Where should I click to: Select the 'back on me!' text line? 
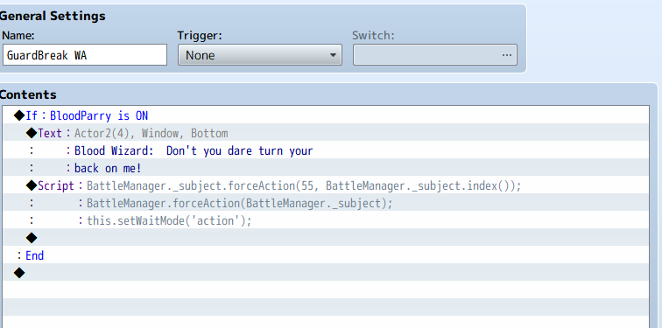[x=326, y=168]
